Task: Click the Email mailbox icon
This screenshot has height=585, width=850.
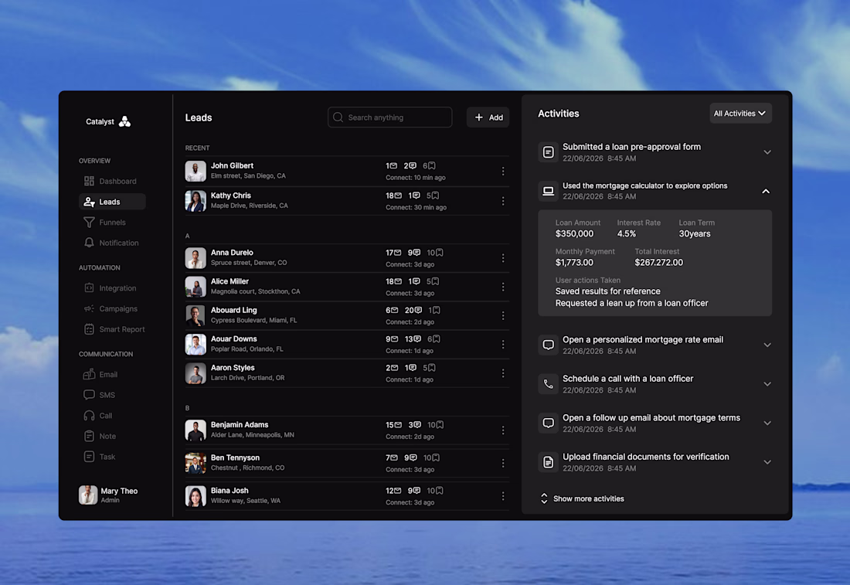Action: click(x=89, y=374)
